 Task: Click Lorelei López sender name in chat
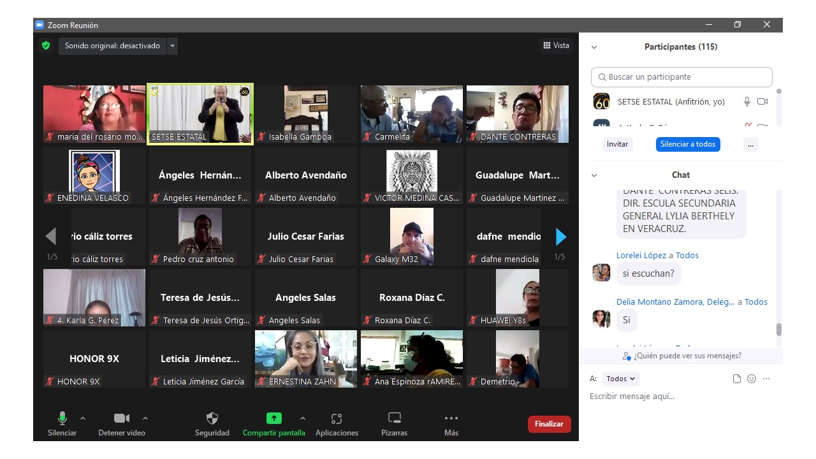click(x=641, y=255)
